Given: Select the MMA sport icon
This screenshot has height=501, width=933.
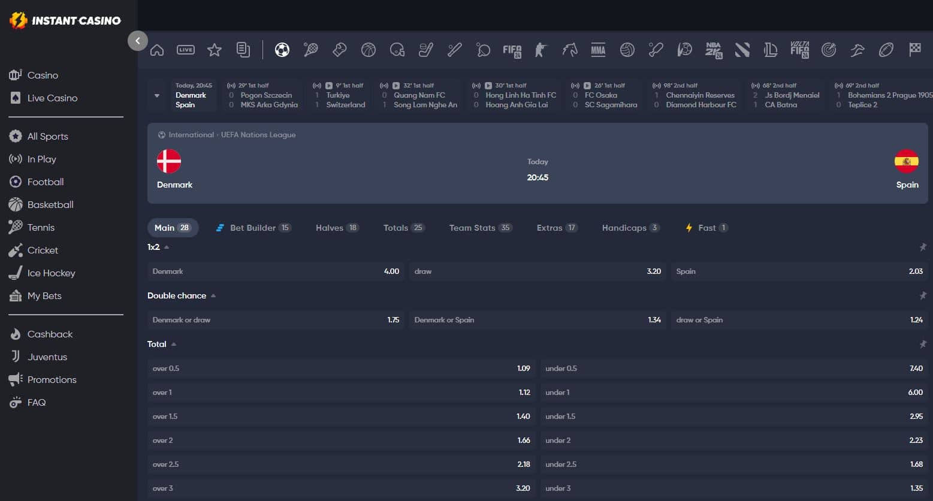Looking at the screenshot, I should coord(599,50).
